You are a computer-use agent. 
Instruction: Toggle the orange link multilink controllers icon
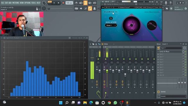point(90,9)
